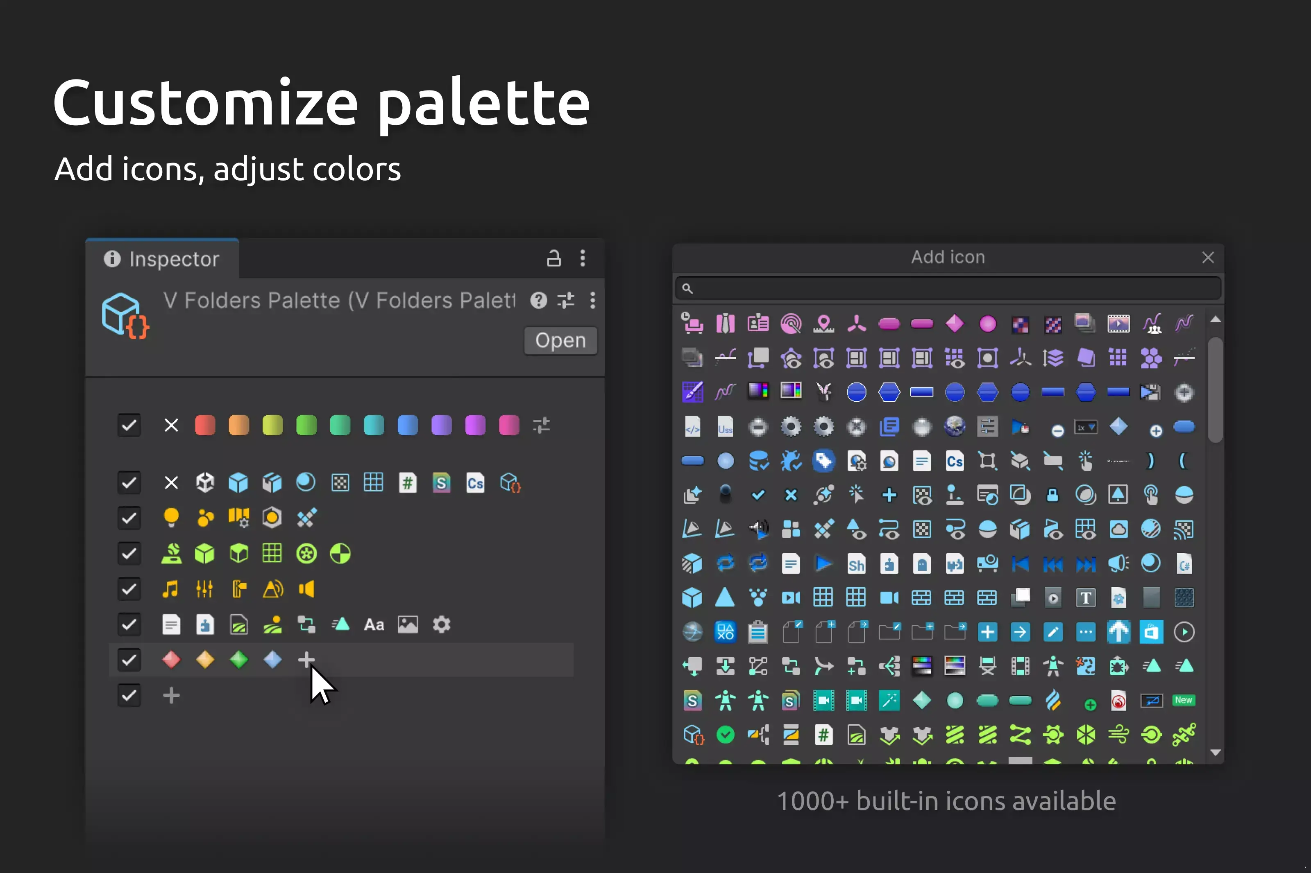Choose the "Sh" shader icon in grid
The height and width of the screenshot is (873, 1311).
coord(856,565)
